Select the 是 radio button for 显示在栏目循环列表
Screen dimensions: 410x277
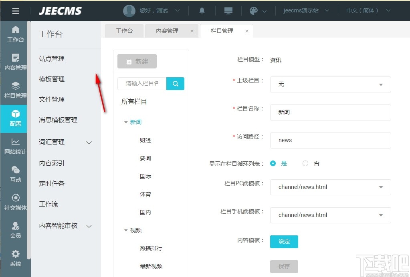(273, 163)
